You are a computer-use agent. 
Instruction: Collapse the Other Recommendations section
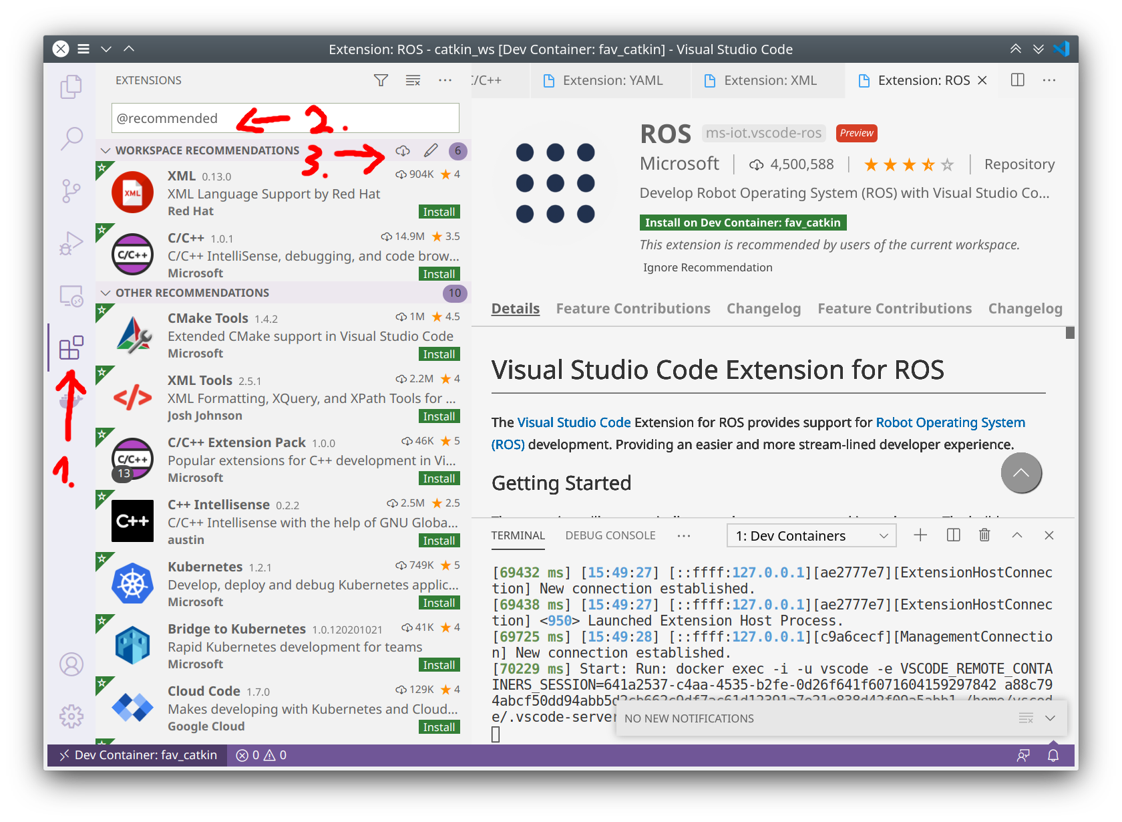tap(105, 293)
